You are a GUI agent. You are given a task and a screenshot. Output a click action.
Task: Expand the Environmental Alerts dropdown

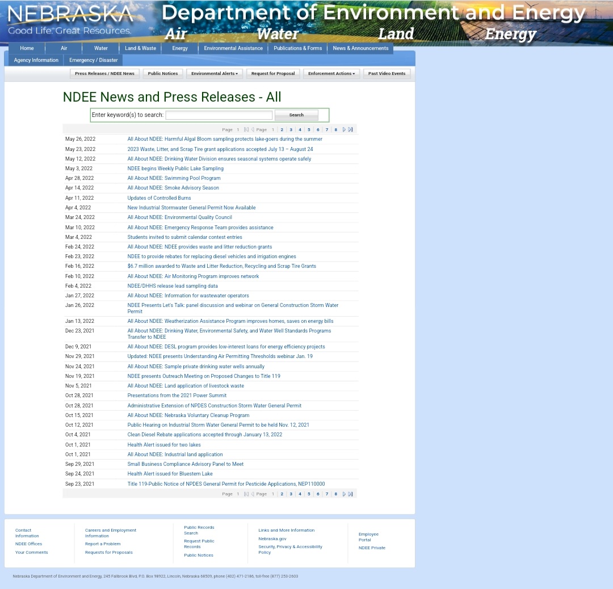click(215, 73)
